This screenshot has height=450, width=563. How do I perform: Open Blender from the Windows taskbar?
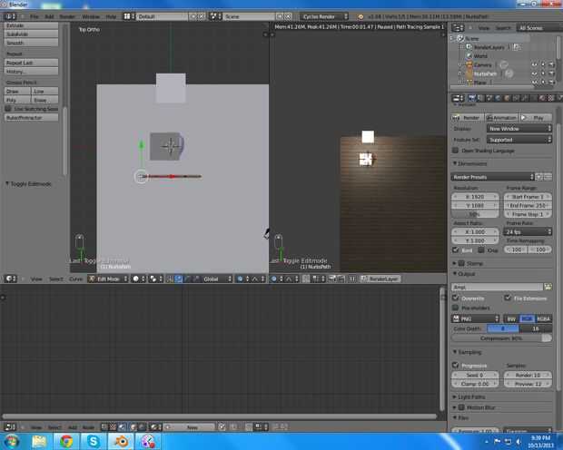point(122,441)
